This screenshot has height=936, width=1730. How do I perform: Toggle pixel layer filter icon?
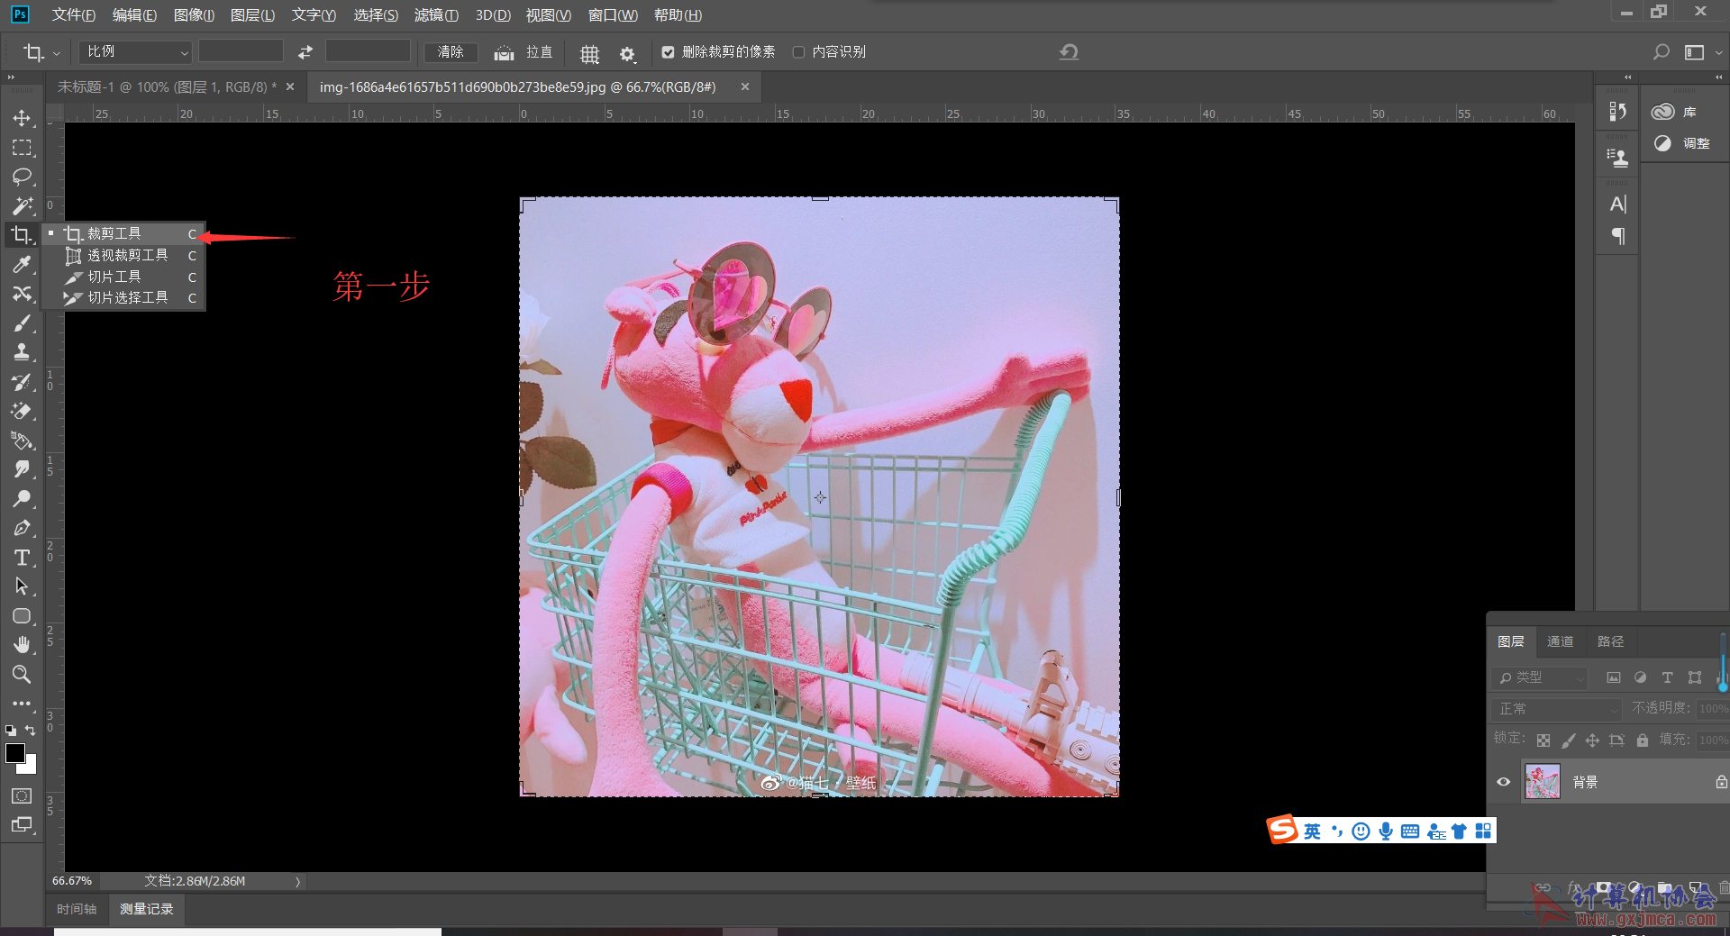[1613, 677]
